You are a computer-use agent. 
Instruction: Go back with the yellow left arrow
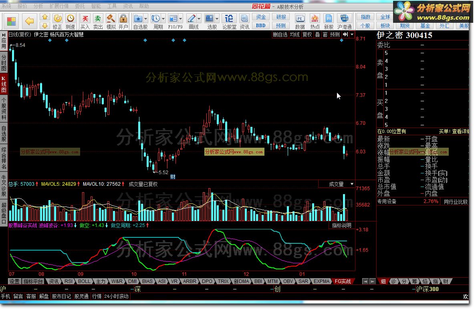coord(29,21)
